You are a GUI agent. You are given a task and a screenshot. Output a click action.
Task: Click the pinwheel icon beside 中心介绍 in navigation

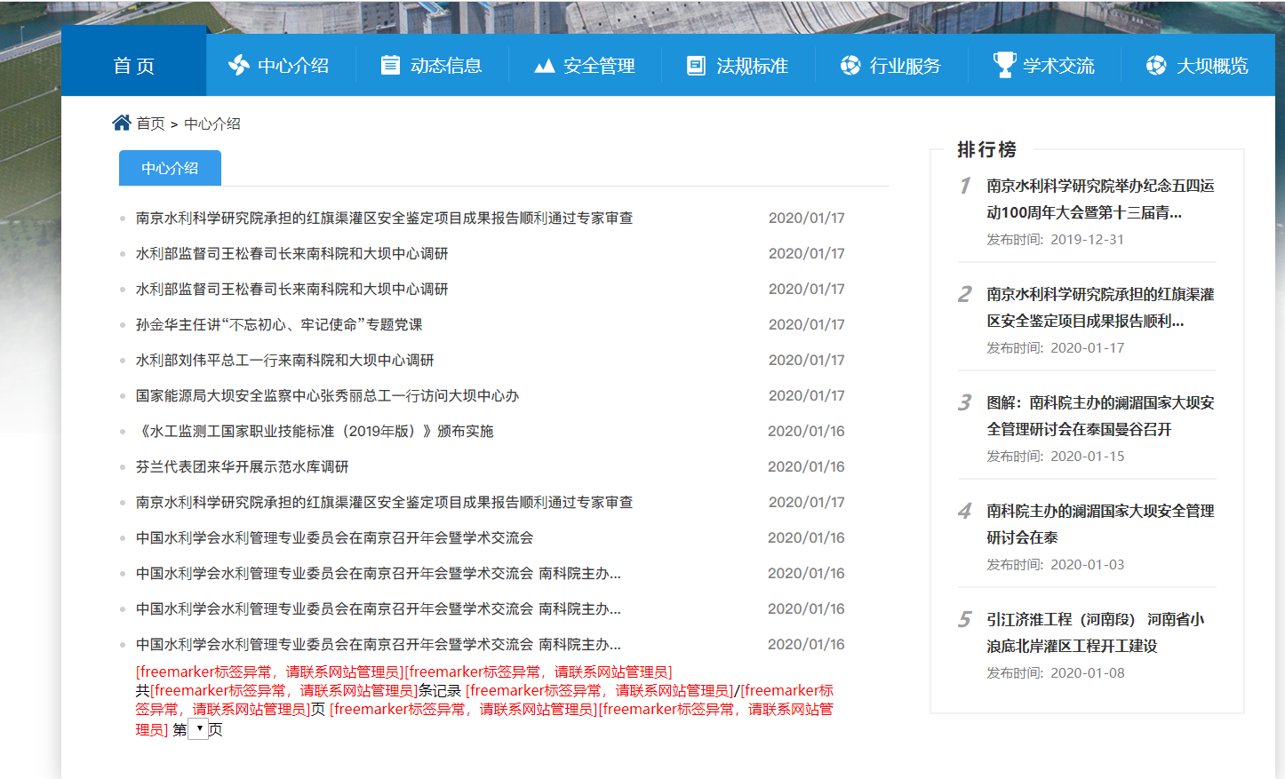click(238, 65)
